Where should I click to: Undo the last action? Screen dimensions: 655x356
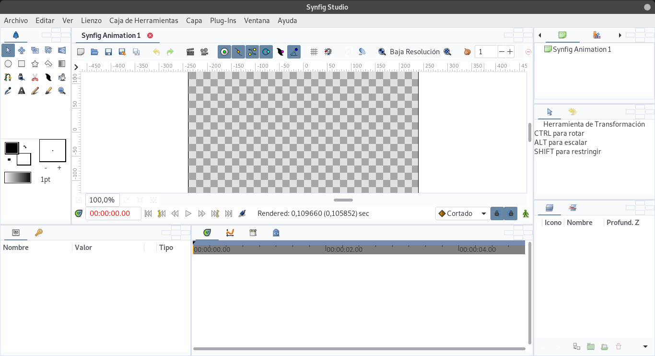pos(156,52)
